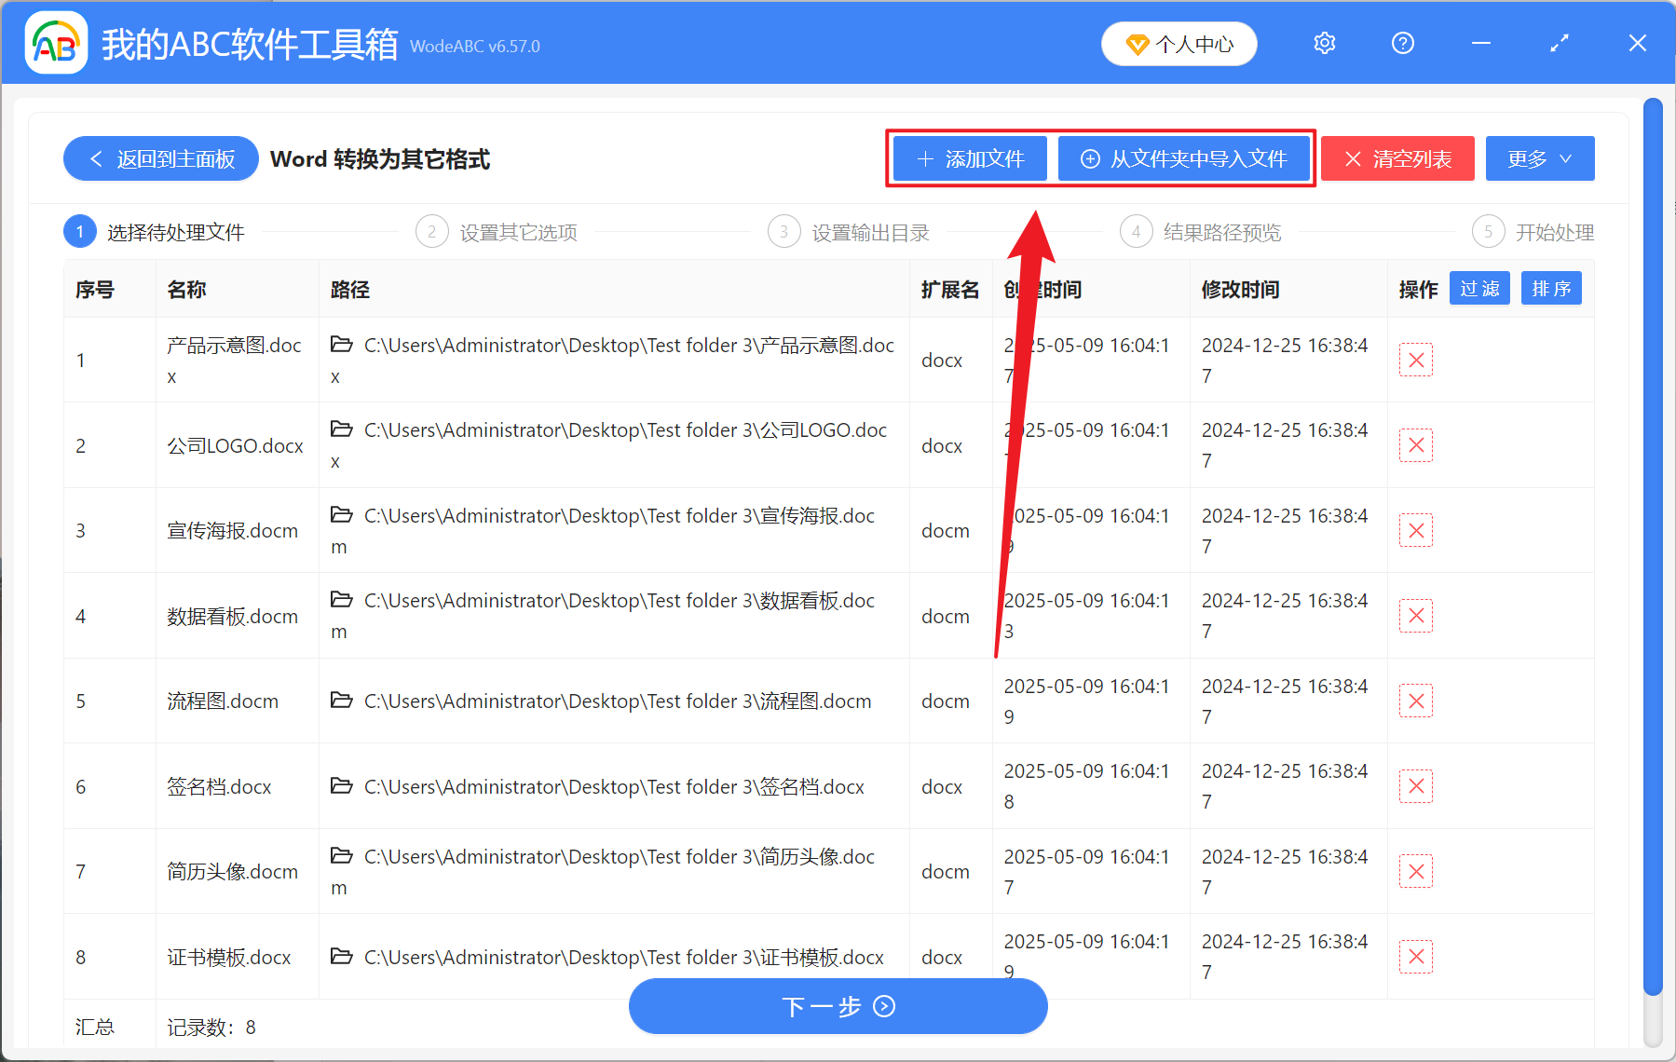Screen dimensions: 1676x1062
Task: Remove 产品示意图.docx with its red X icon
Action: point(1415,360)
